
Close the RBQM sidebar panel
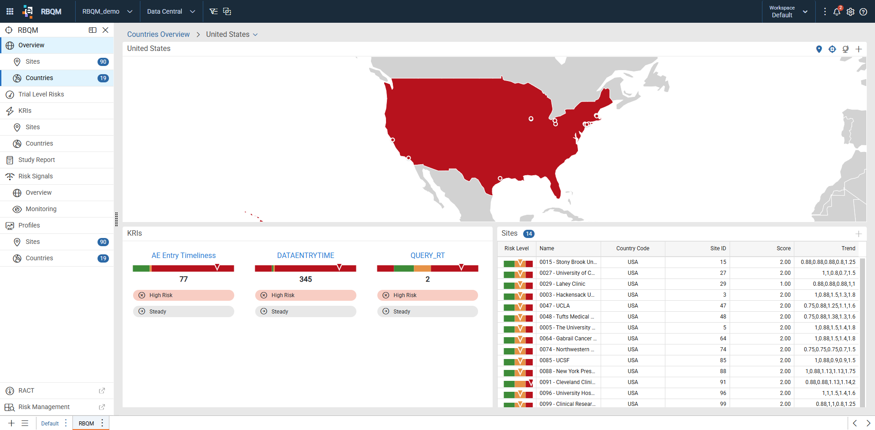(105, 30)
